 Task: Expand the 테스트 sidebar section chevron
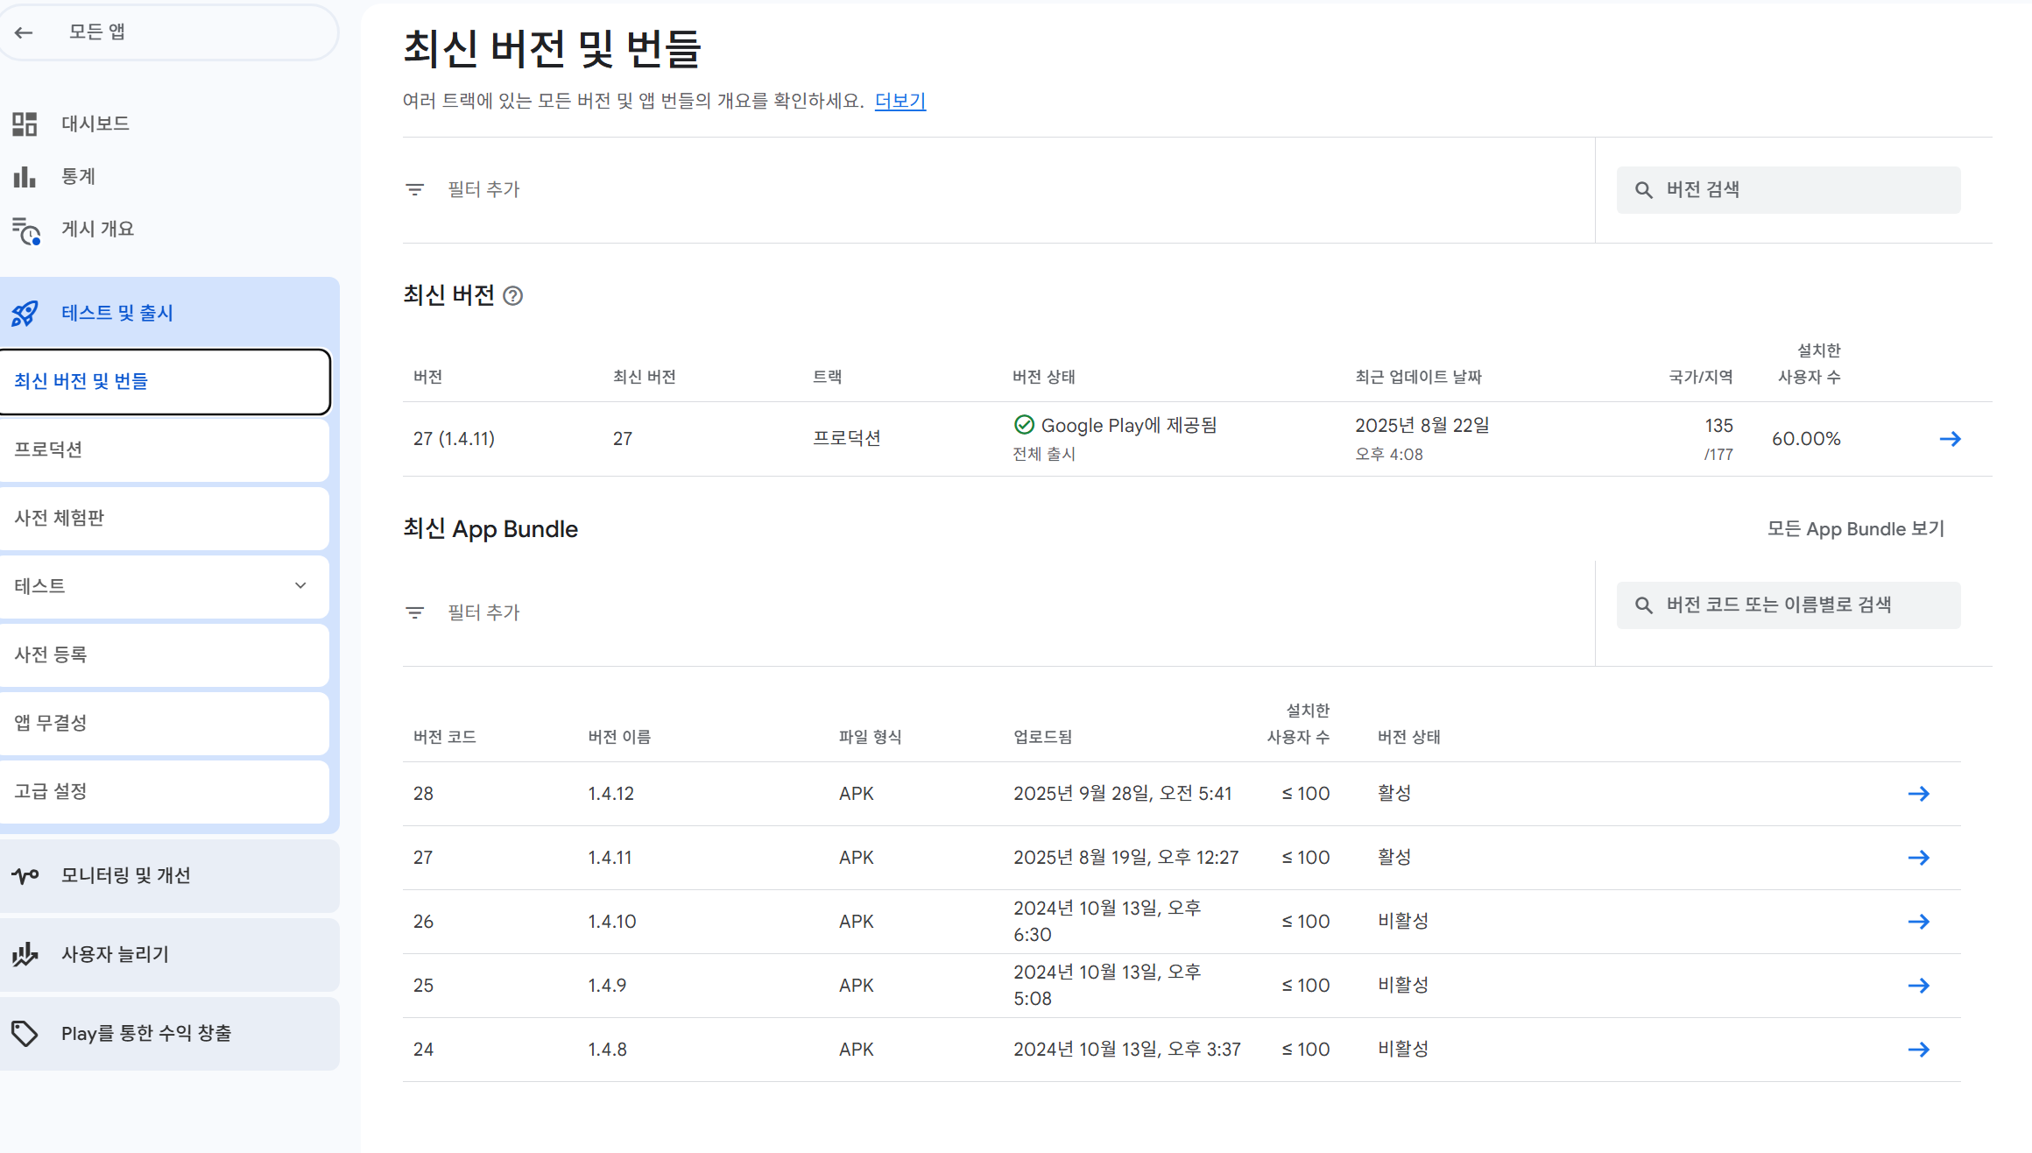pyautogui.click(x=300, y=585)
